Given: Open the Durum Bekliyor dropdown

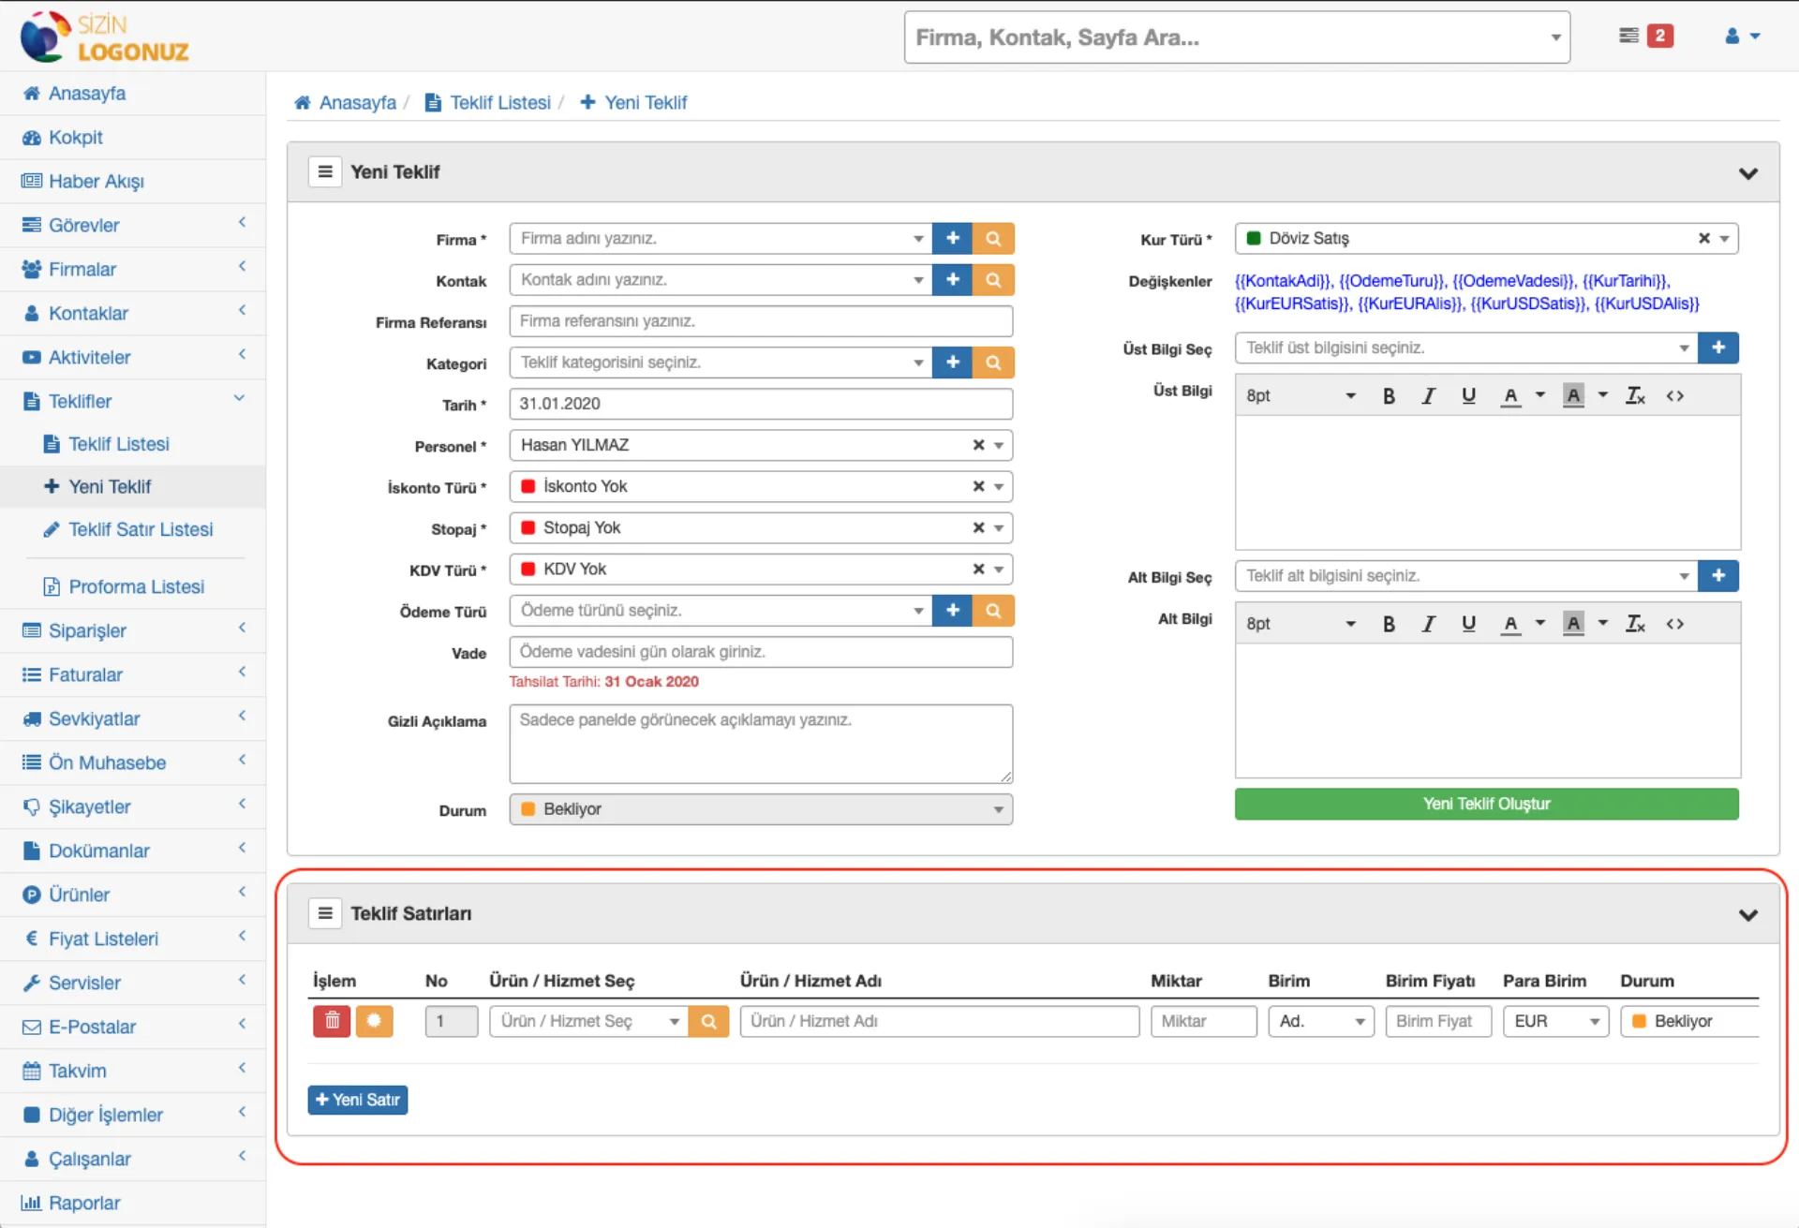Looking at the screenshot, I should click(x=761, y=809).
